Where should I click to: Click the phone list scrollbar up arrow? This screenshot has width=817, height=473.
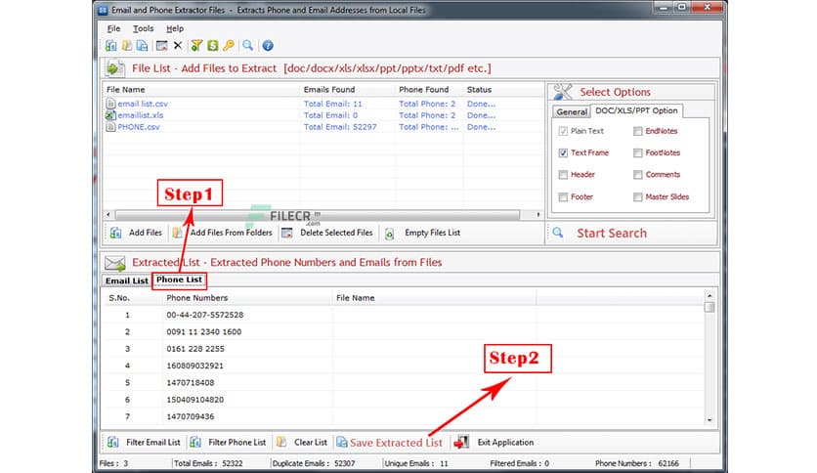click(x=709, y=295)
